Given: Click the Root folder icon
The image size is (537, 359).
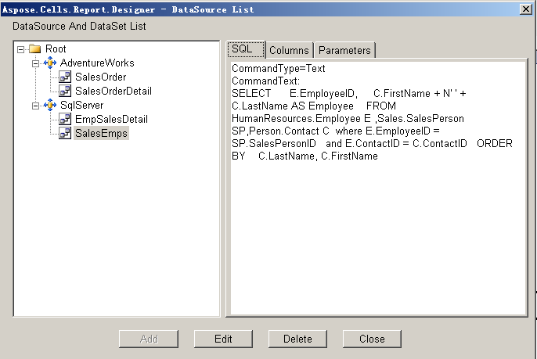Looking at the screenshot, I should pyautogui.click(x=35, y=49).
